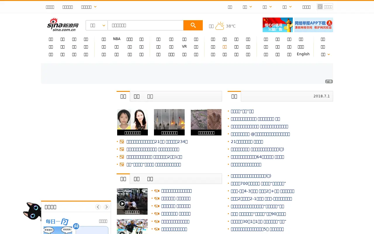
Task: Click the date text 2018.7.1
Action: (x=321, y=96)
